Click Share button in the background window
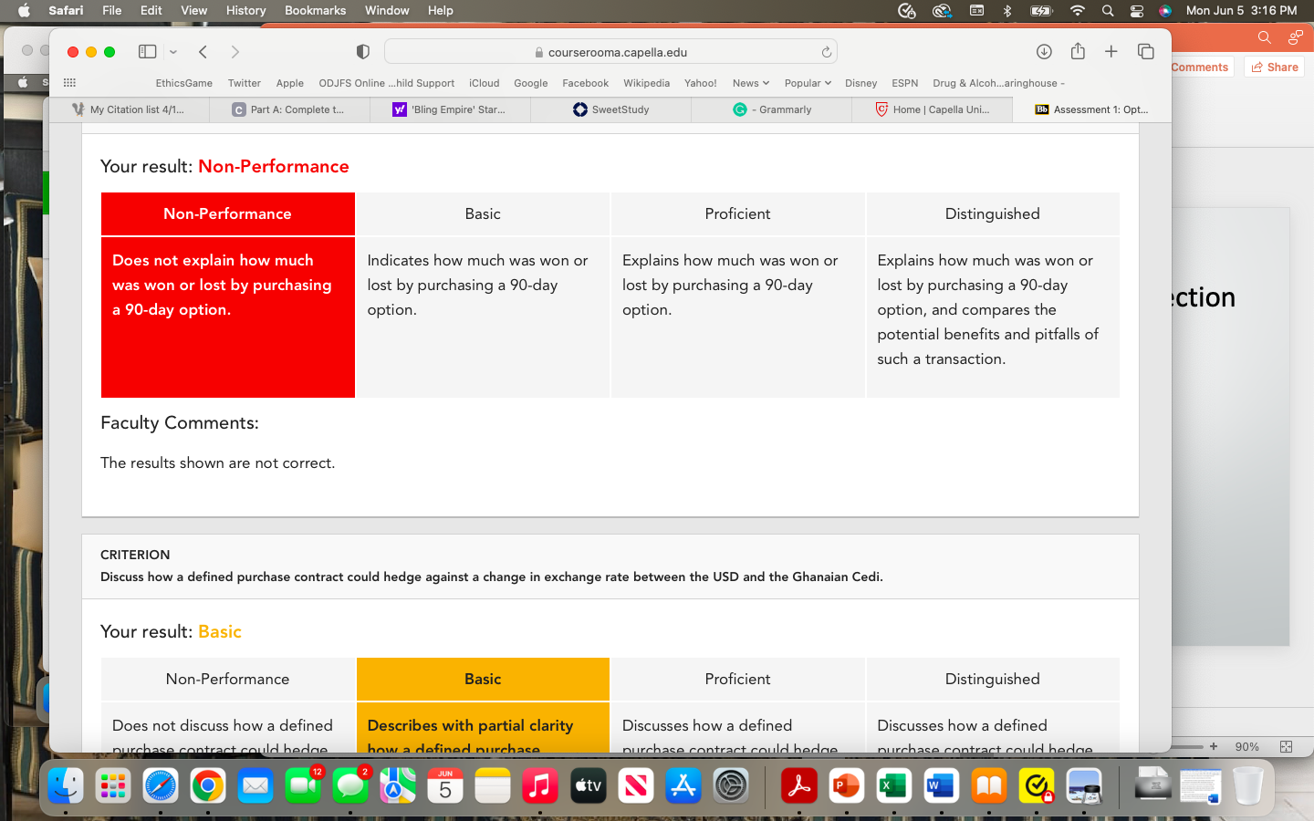1314x821 pixels. point(1275,67)
